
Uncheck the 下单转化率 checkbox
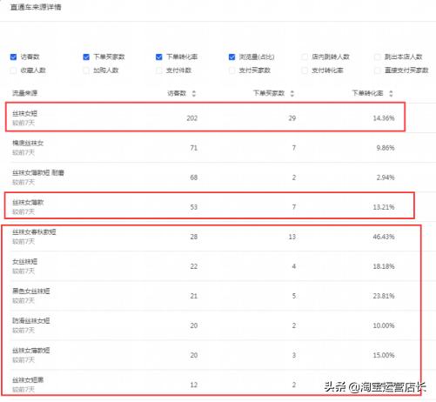tap(159, 57)
